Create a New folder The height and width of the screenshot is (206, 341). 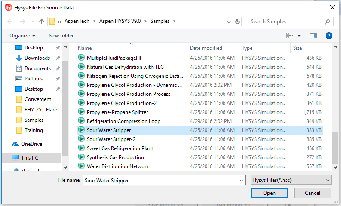pos(61,36)
